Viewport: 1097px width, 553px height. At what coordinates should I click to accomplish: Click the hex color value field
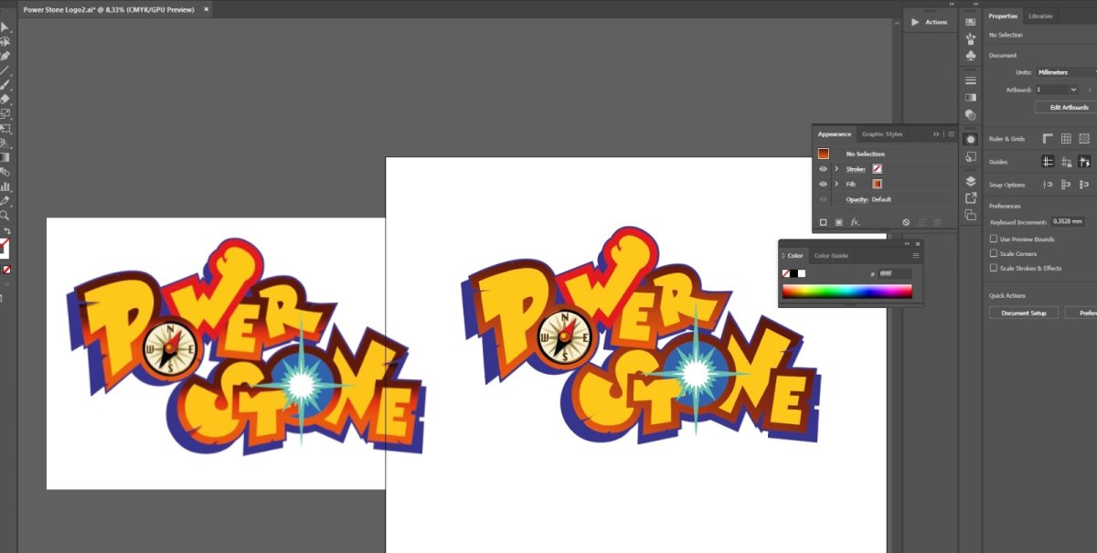pyautogui.click(x=895, y=273)
